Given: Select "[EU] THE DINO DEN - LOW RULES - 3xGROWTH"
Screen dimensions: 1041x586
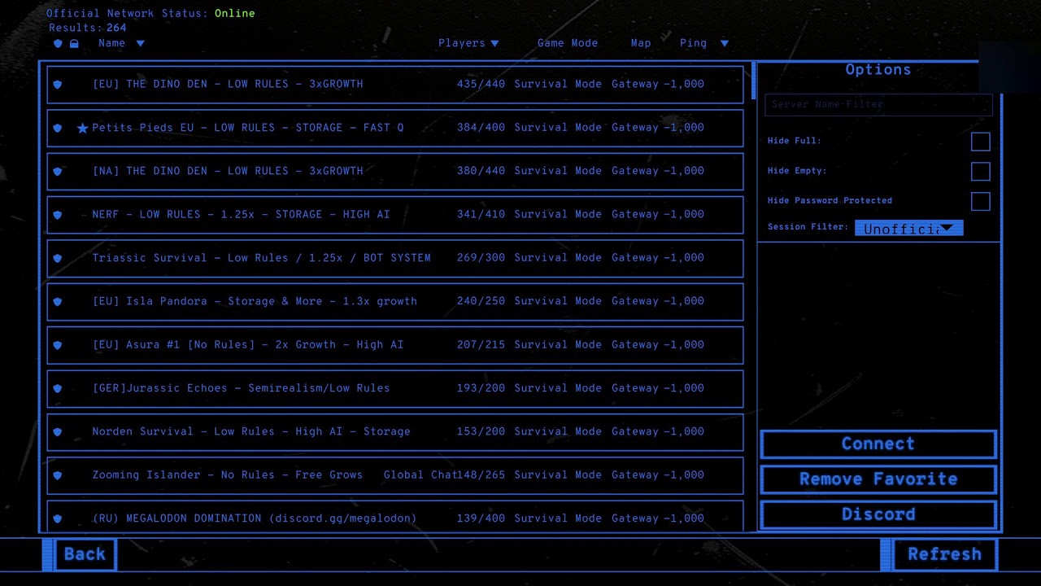Looking at the screenshot, I should point(395,84).
